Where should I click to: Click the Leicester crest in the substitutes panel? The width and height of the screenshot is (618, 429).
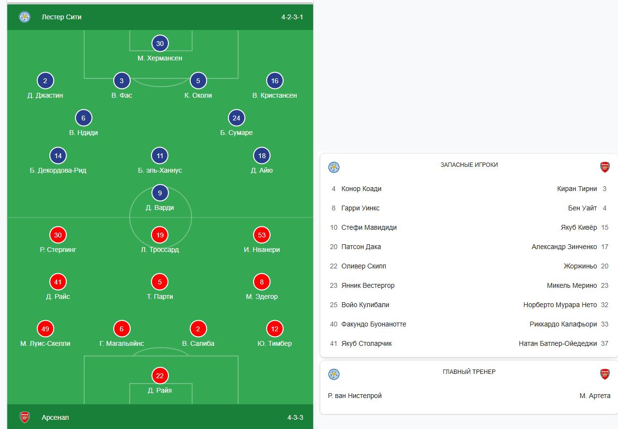[x=334, y=167]
